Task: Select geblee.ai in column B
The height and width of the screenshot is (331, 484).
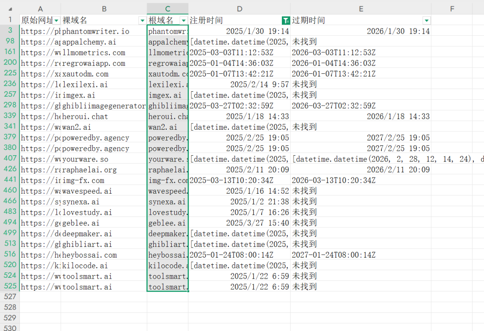Action: pos(104,223)
